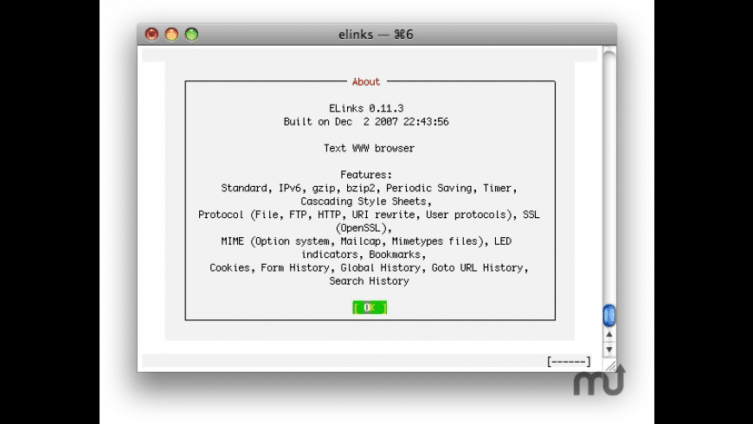Click the line starting with 'Cookies, Form History'
Viewport: 753px width, 424px height.
click(x=369, y=268)
